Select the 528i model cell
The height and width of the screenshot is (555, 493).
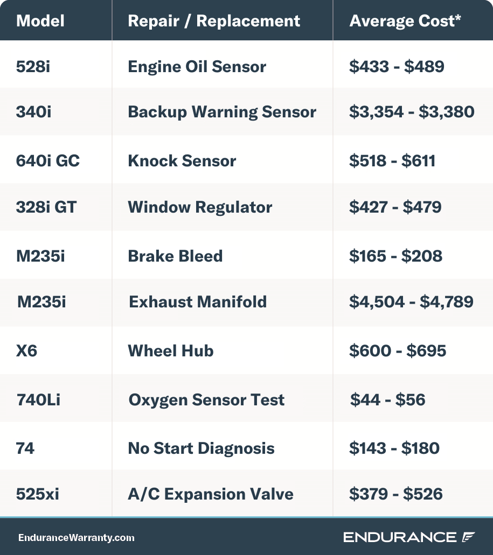click(x=33, y=67)
